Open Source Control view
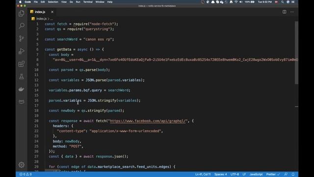Viewport: 314px width, 177px height. [22, 38]
